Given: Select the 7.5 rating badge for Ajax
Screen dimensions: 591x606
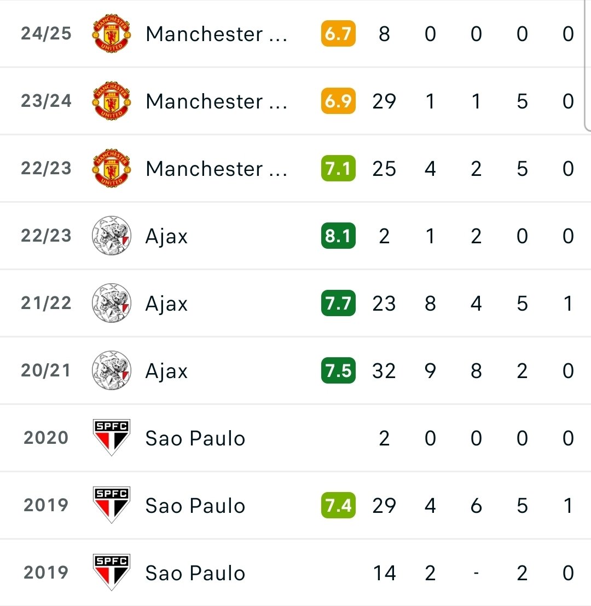Looking at the screenshot, I should pyautogui.click(x=338, y=370).
